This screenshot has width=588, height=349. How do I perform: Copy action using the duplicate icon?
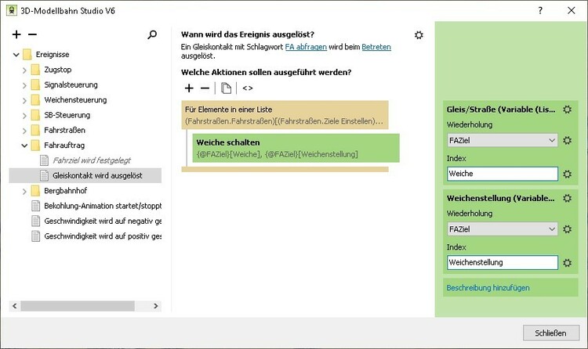click(226, 88)
